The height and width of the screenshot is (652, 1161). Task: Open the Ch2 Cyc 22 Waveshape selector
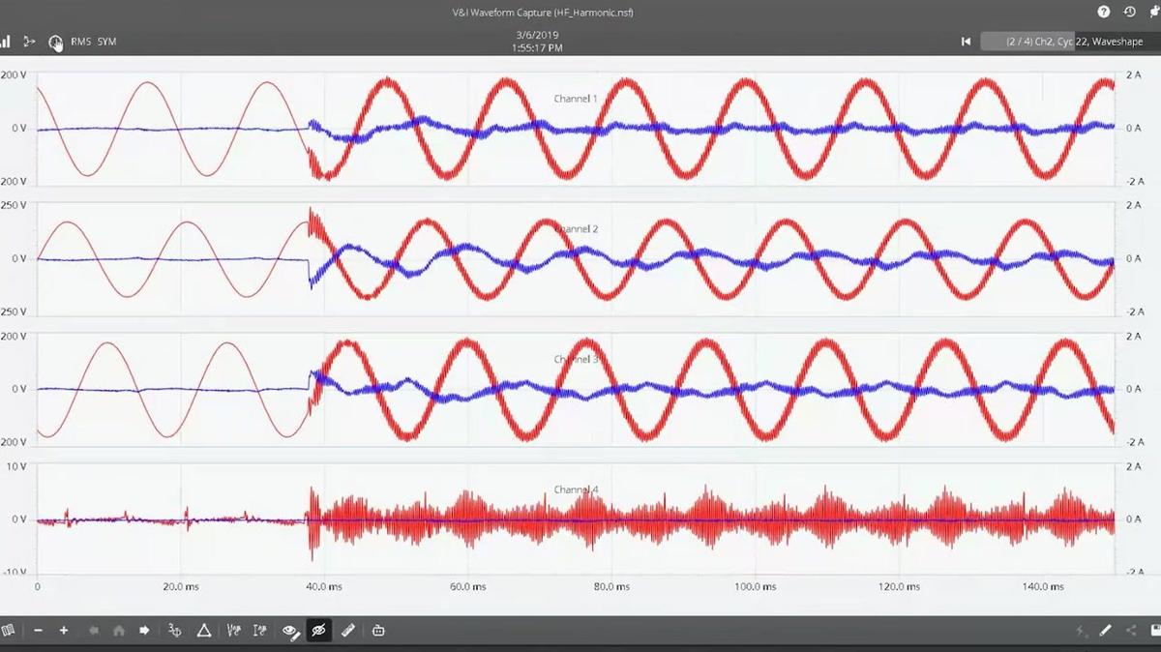coord(1055,42)
